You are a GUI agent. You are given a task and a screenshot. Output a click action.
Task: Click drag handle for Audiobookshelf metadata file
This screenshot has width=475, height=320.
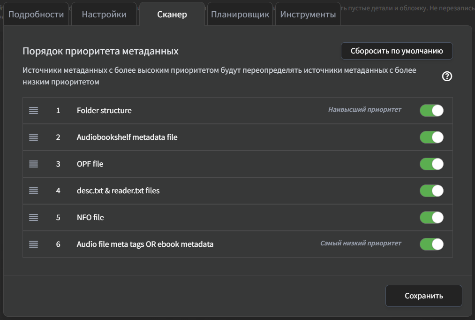pyautogui.click(x=33, y=137)
